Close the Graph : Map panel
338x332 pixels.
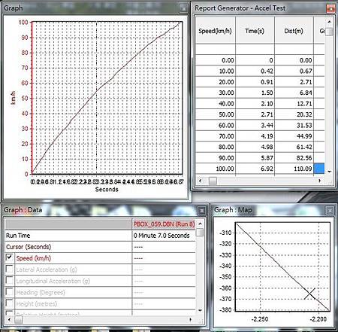coord(330,211)
